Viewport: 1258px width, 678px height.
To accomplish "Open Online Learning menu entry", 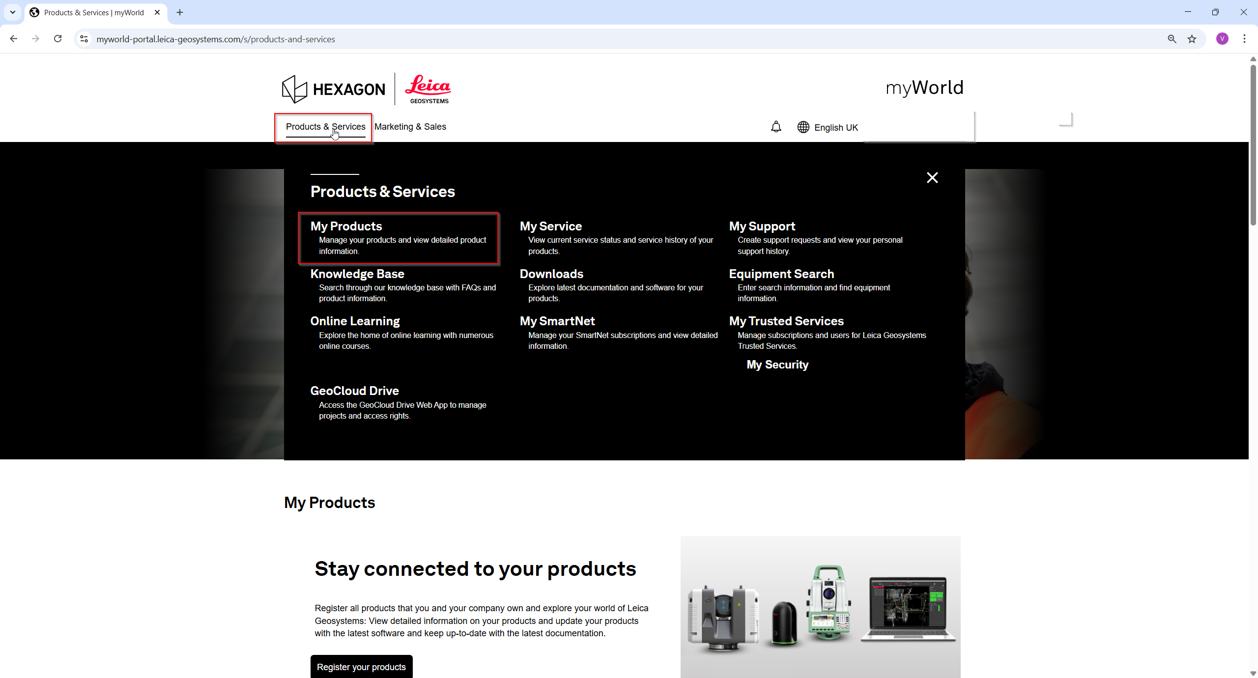I will point(355,321).
